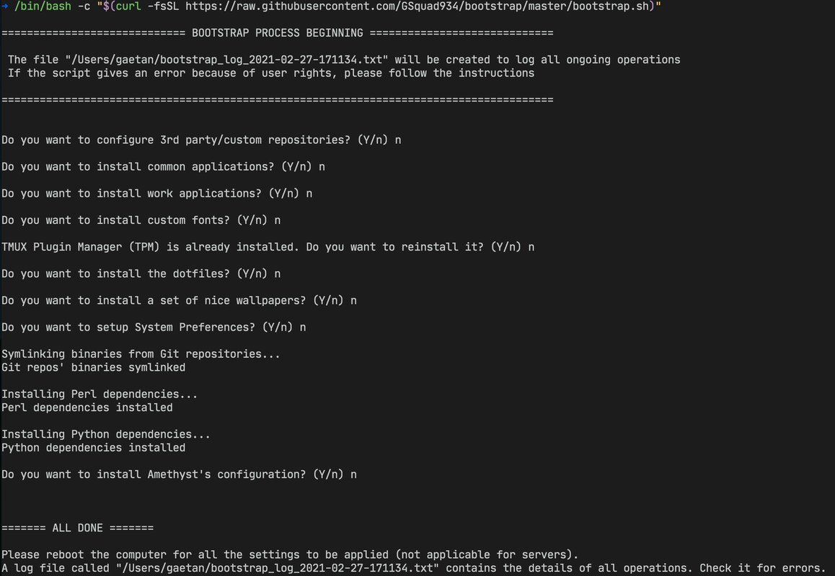Click the curl command word

click(128, 6)
